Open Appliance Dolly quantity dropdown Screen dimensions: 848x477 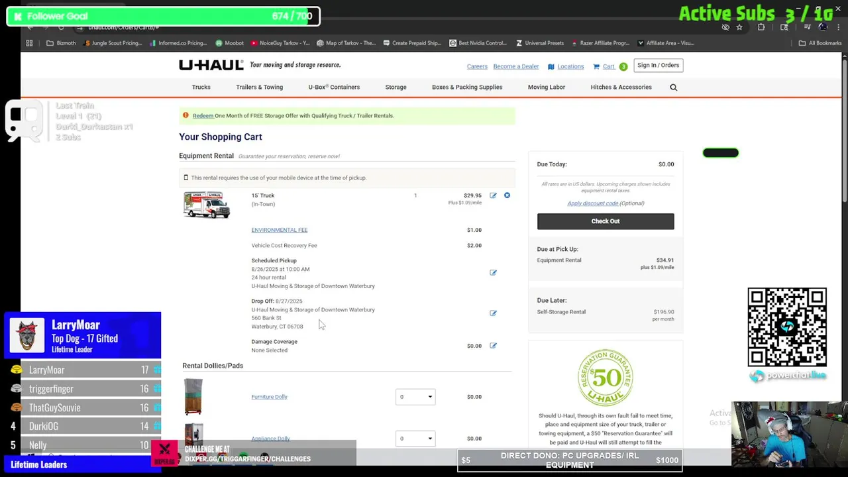pyautogui.click(x=415, y=439)
